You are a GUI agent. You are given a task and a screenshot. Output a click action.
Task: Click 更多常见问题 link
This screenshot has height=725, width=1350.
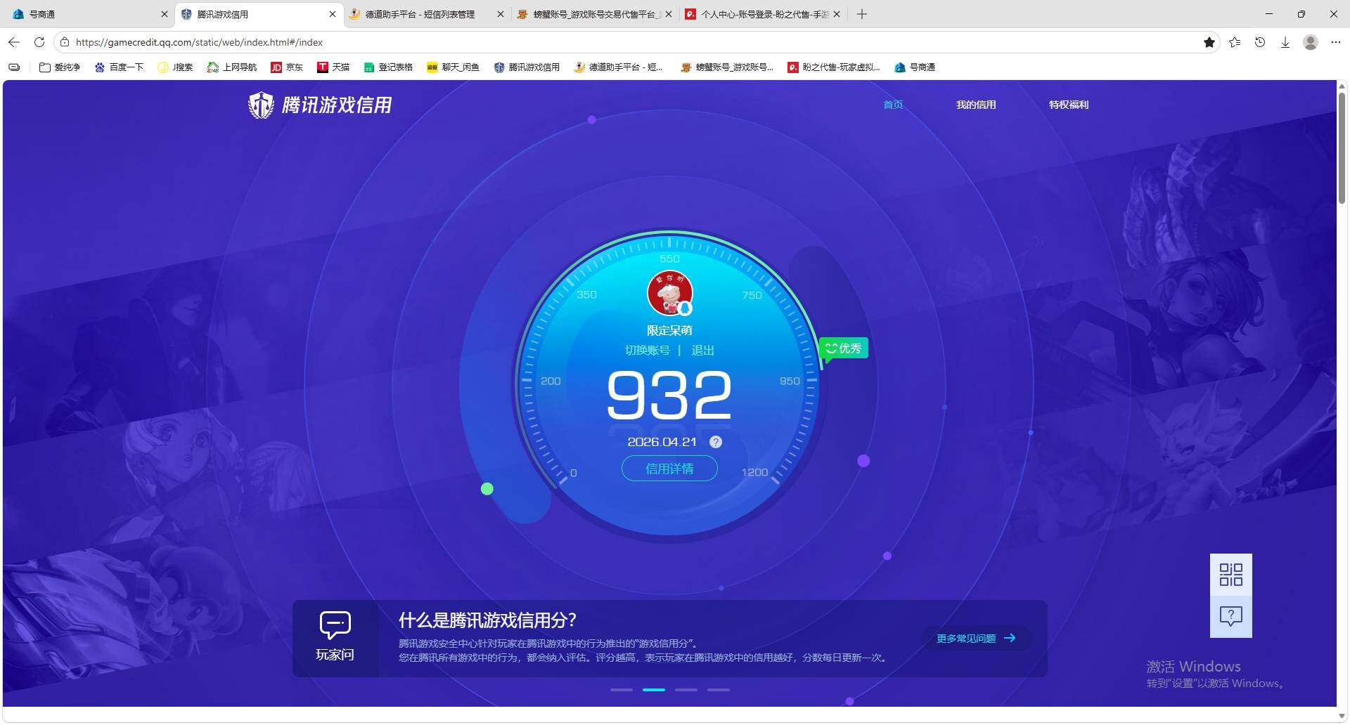[x=976, y=639]
